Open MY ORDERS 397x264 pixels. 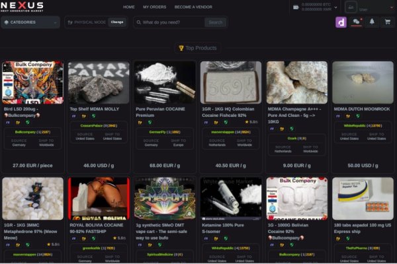pos(154,7)
